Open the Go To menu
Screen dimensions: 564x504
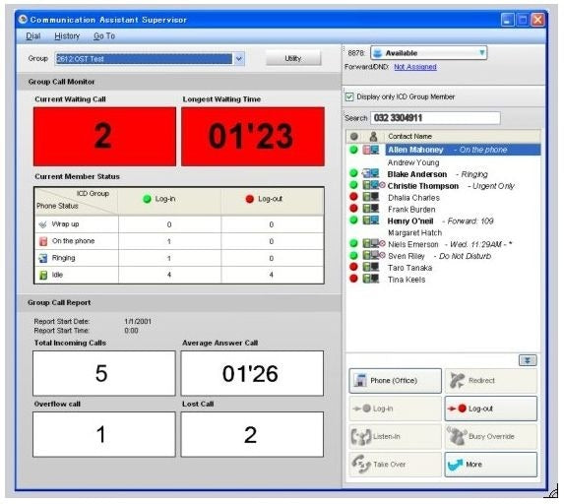click(104, 36)
